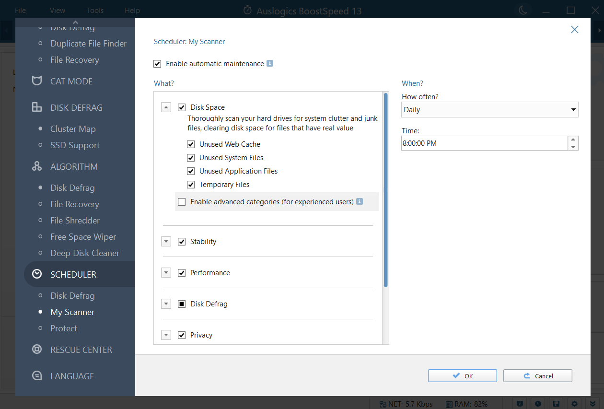Open the Tools menu
This screenshot has width=604, height=409.
click(94, 10)
